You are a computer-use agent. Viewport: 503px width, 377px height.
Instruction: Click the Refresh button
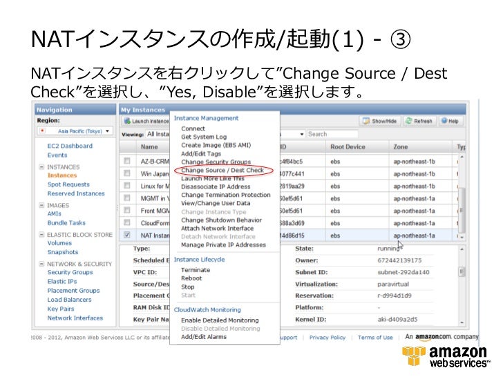point(419,121)
